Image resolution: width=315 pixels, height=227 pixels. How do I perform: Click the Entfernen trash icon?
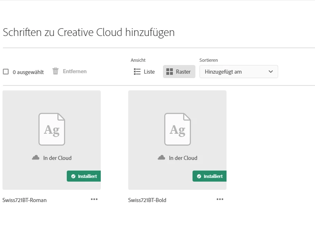point(55,71)
